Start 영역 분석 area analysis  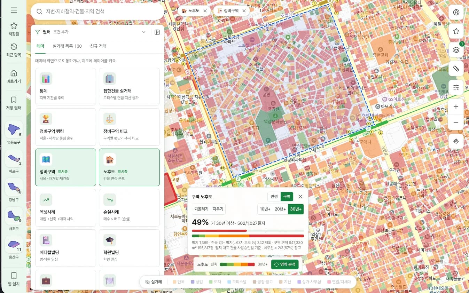285,264
